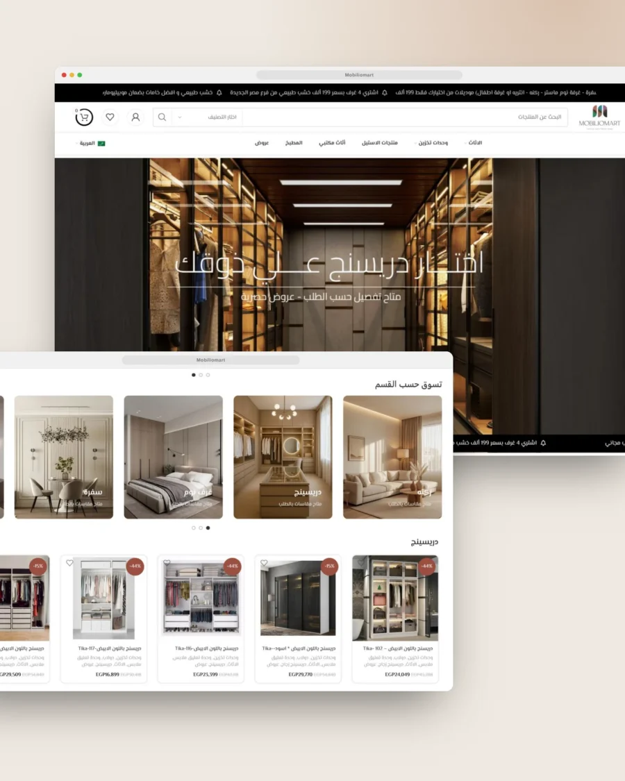Open the المطبخ menu item
This screenshot has height=781, width=625.
294,143
